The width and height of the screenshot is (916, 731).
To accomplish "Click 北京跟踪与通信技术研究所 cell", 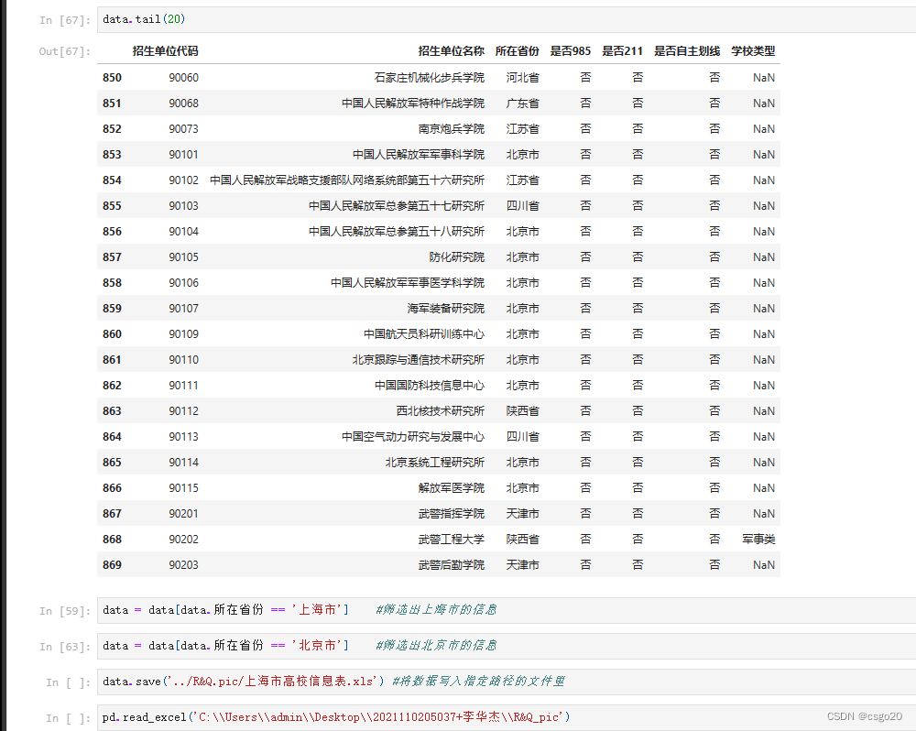I will click(x=419, y=360).
